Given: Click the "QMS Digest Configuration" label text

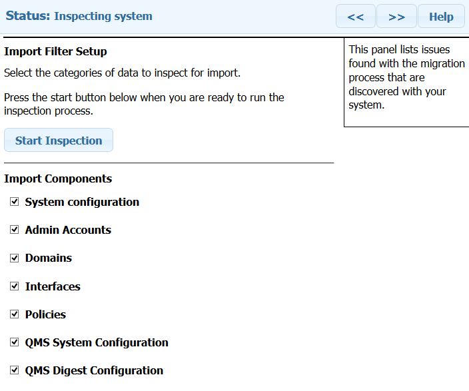Looking at the screenshot, I should click(94, 370).
